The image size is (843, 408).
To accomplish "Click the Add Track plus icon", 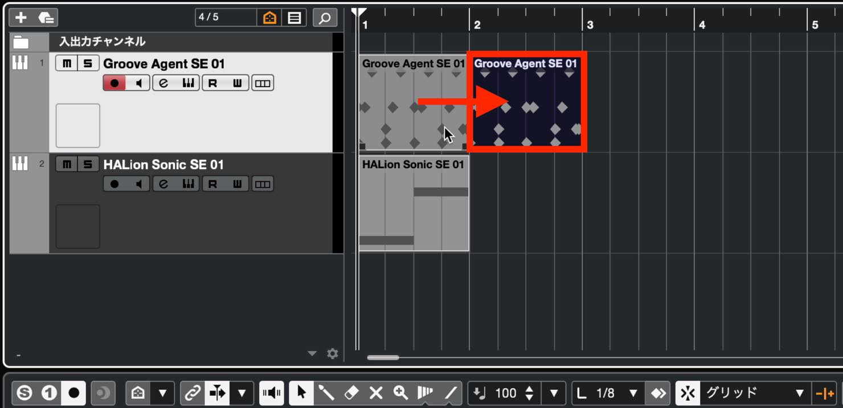I will tap(21, 18).
